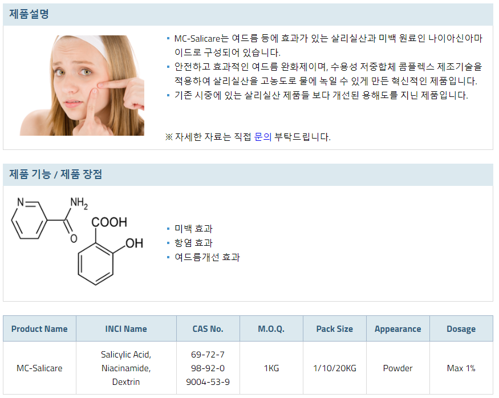The height and width of the screenshot is (398, 499).
Task: Click the Powder appearance value
Action: pos(398,368)
